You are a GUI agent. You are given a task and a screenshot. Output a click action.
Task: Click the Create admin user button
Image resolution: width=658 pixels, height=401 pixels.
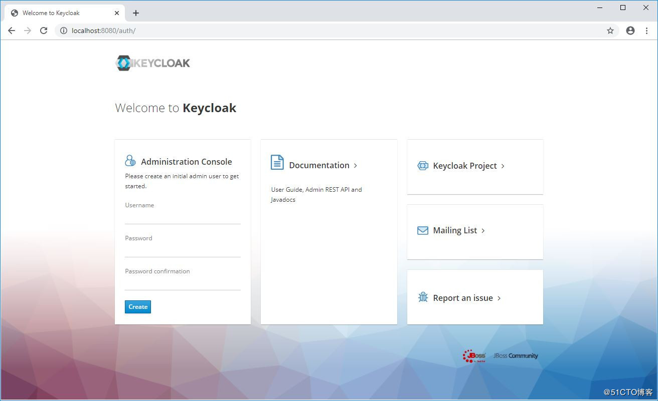click(x=138, y=307)
